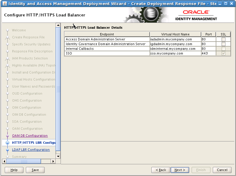Click the checked SSL checkbox for SSO

(223, 53)
